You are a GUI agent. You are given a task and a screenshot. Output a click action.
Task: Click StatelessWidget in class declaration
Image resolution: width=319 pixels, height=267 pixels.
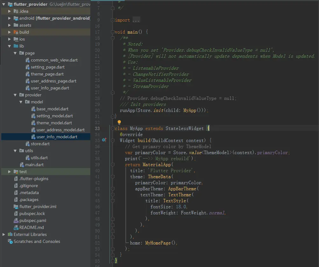(x=184, y=128)
